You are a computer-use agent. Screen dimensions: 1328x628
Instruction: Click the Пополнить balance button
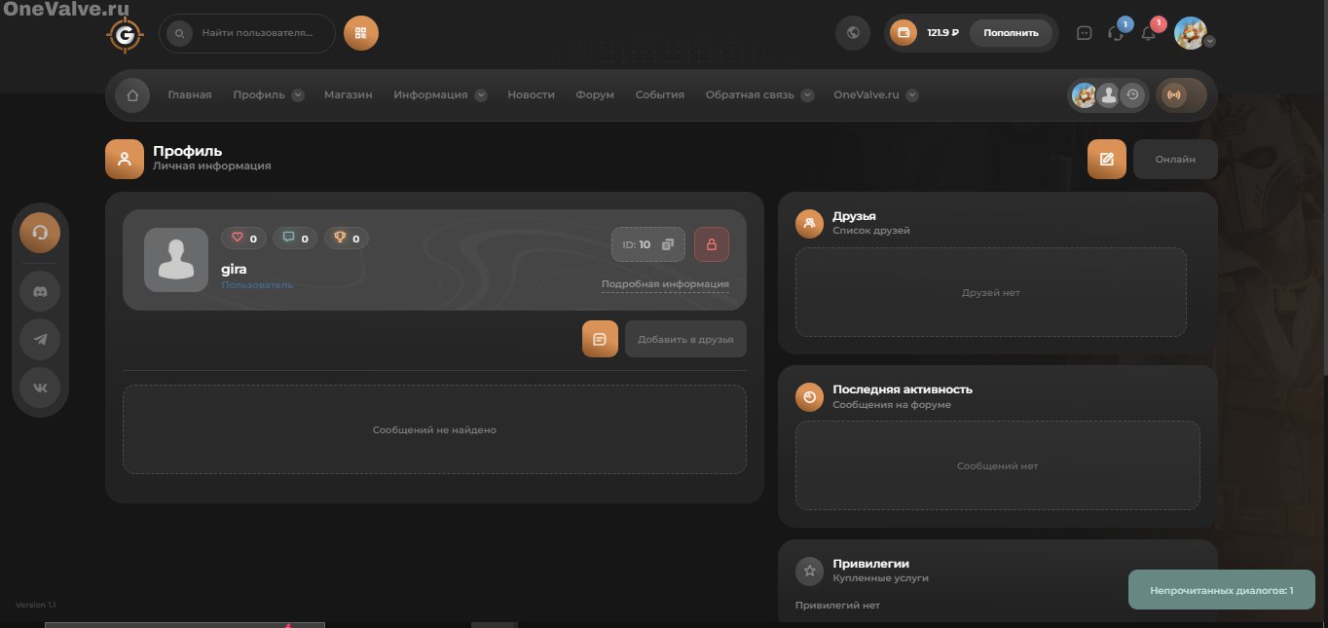pyautogui.click(x=1011, y=33)
